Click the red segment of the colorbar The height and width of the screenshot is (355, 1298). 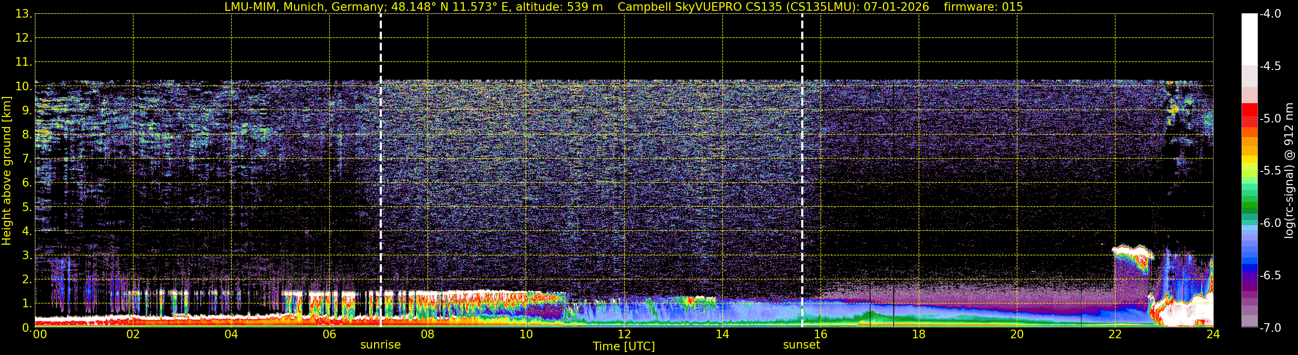(x=1249, y=110)
